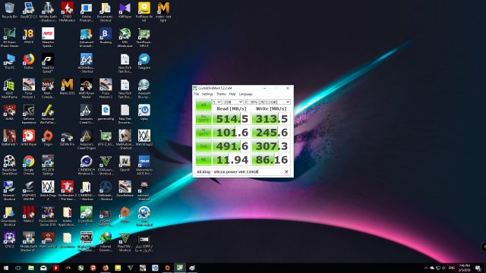The image size is (486, 273).
Task: Open the Settings menu in CrystalDiskMark
Action: click(x=207, y=94)
